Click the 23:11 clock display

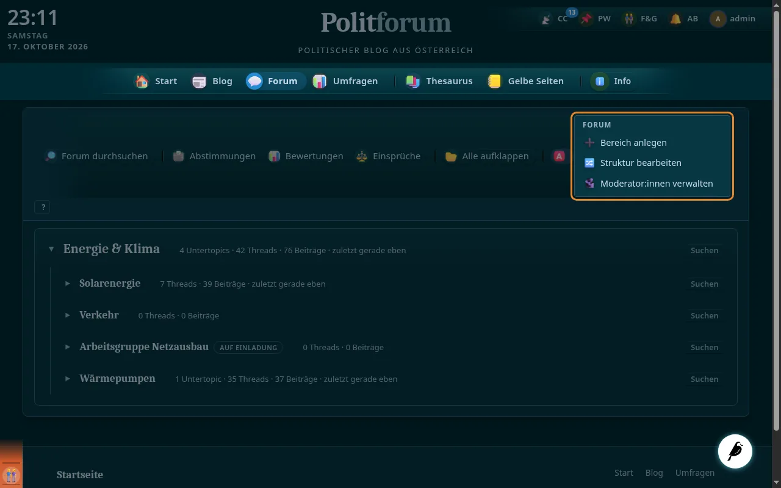33,17
